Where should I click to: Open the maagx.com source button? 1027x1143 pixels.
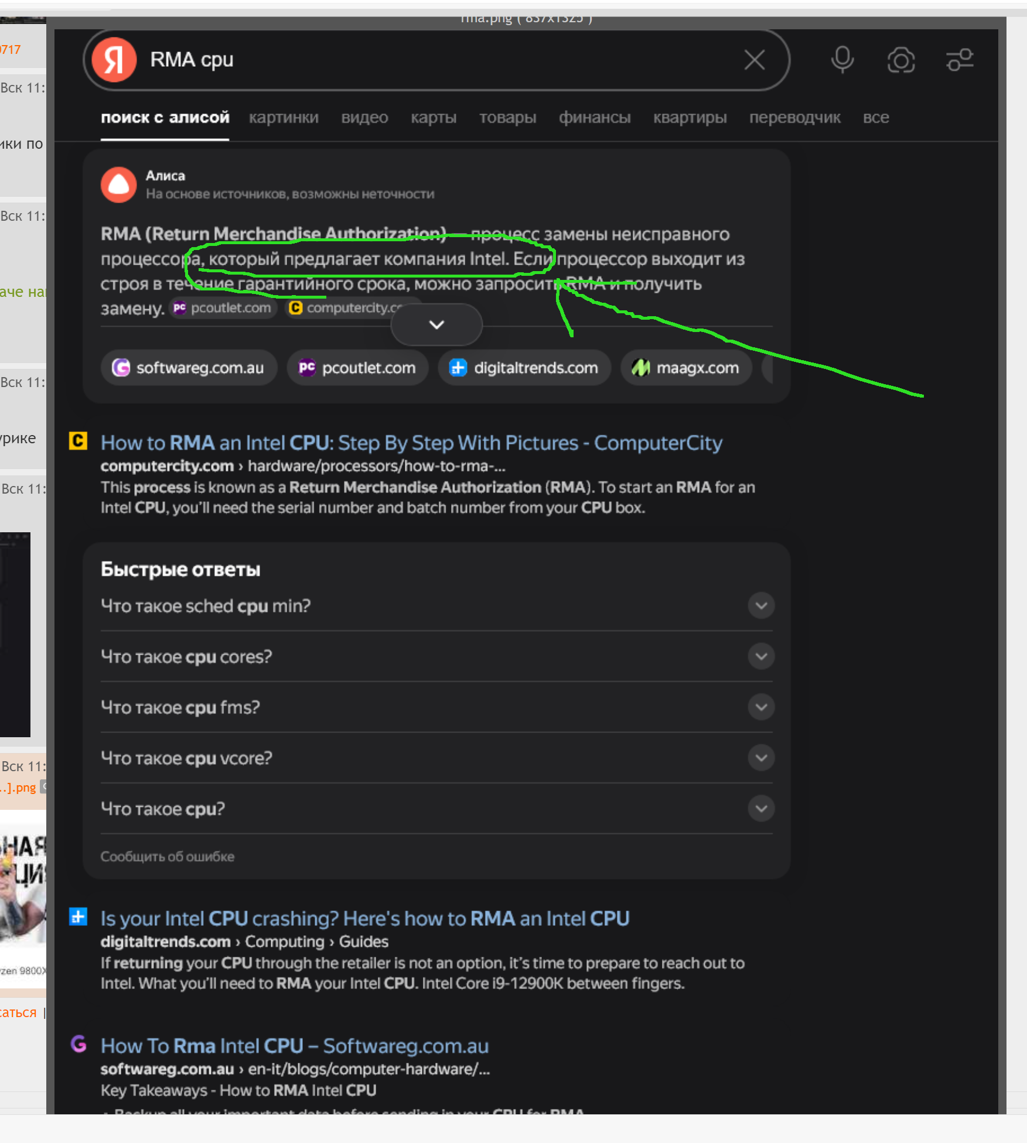[686, 368]
